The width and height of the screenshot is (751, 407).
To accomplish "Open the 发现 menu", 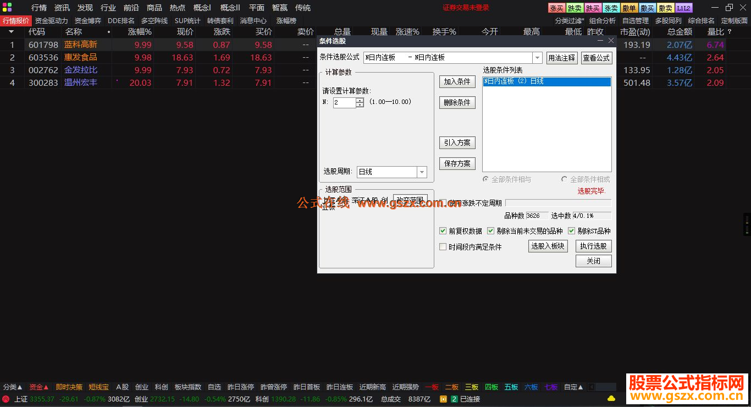I will [x=85, y=8].
